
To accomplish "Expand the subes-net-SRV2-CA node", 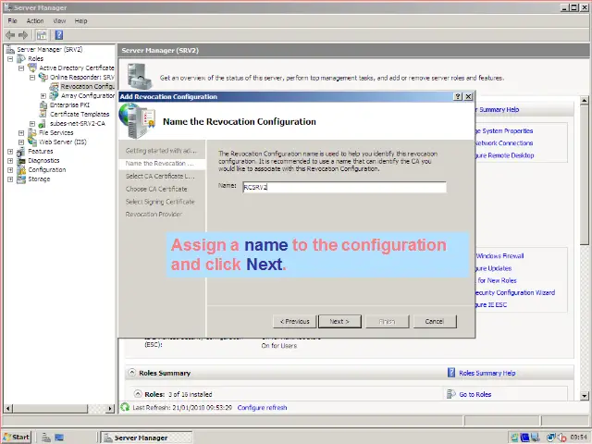I will click(x=32, y=124).
